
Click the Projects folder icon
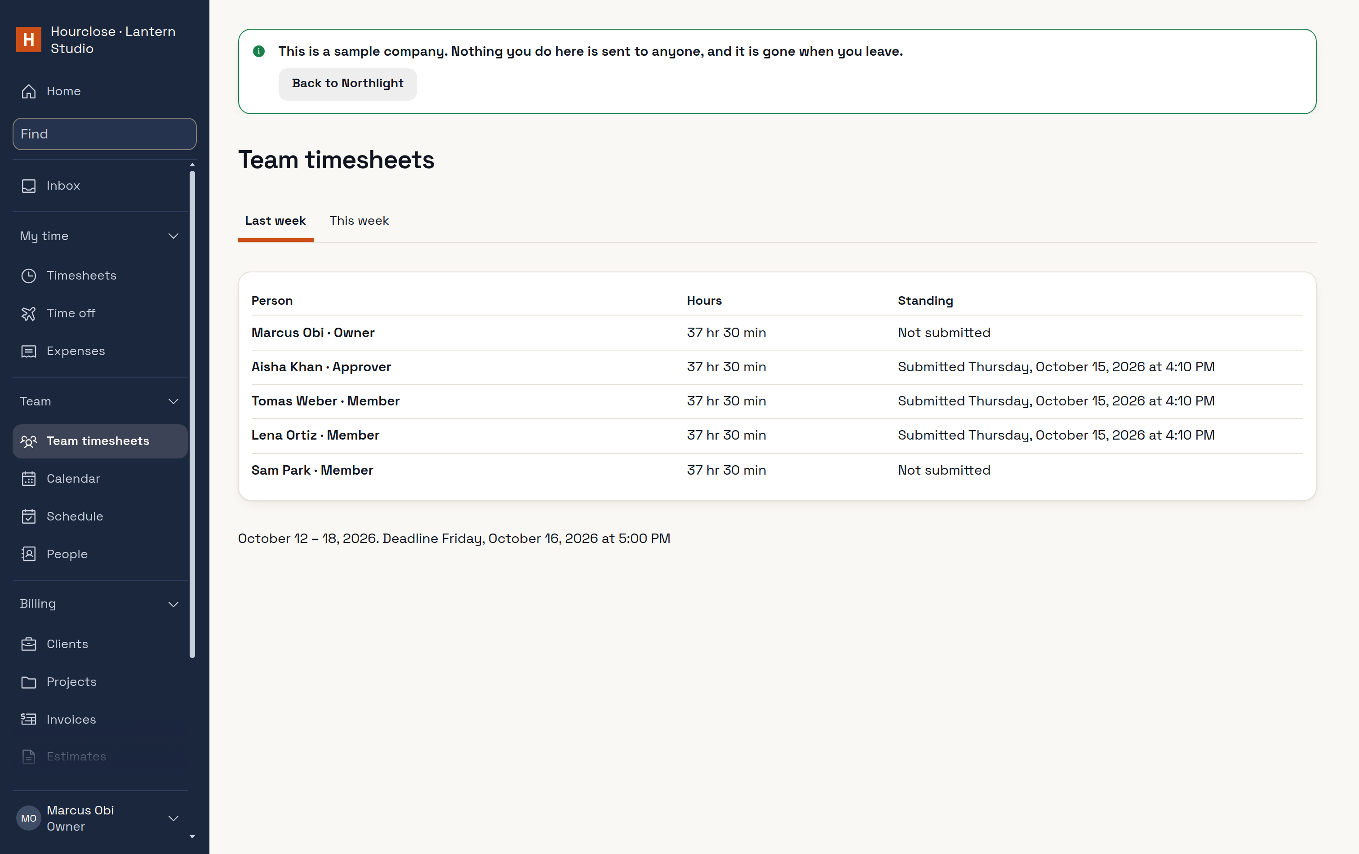coord(28,682)
